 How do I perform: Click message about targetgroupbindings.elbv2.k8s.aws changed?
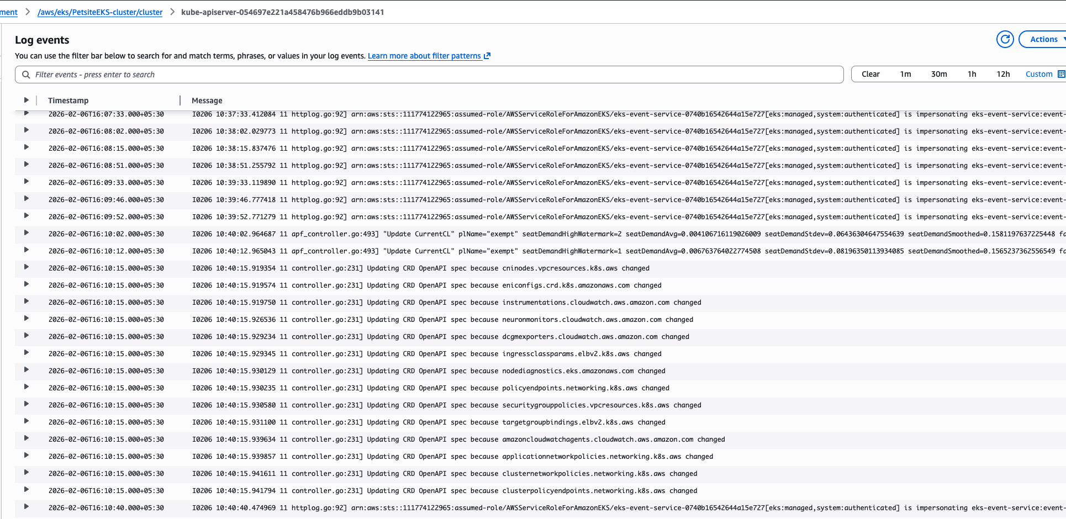(x=429, y=422)
